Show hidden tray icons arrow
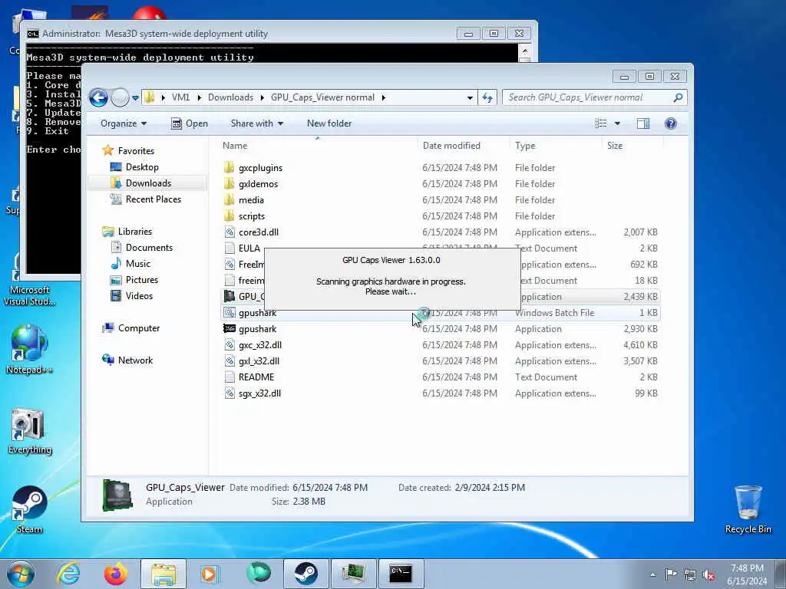This screenshot has height=589, width=786. pos(652,574)
